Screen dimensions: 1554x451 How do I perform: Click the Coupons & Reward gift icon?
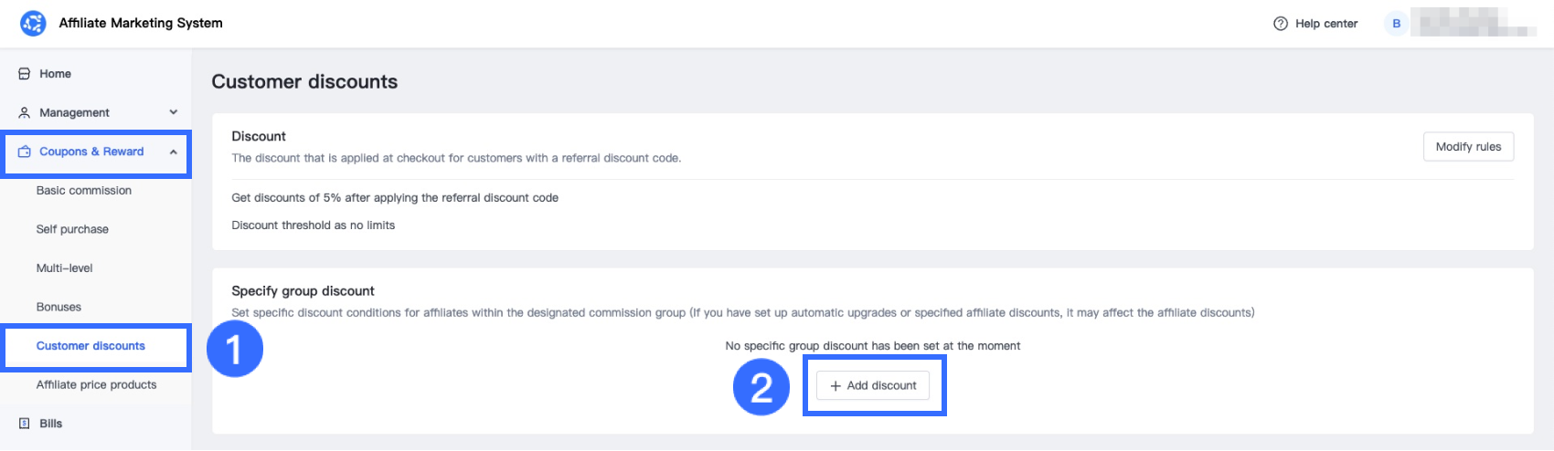tap(25, 152)
